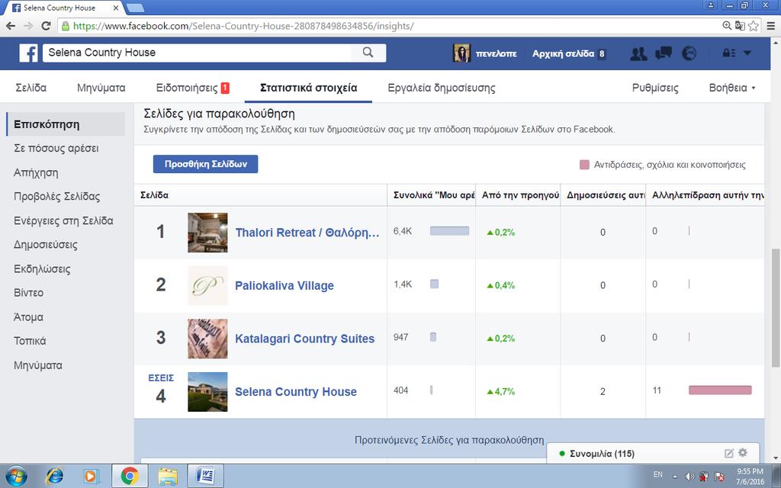The width and height of the screenshot is (781, 488).
Task: Select Τοπικά in sidebar
Action: click(30, 341)
